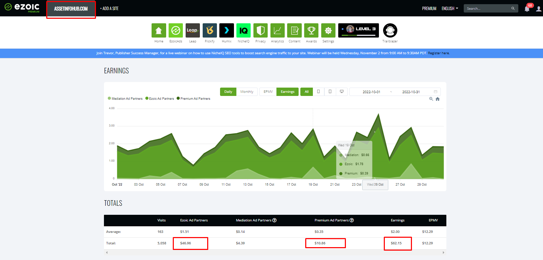Switch chart to Daily view
The width and height of the screenshot is (543, 260).
[228, 92]
